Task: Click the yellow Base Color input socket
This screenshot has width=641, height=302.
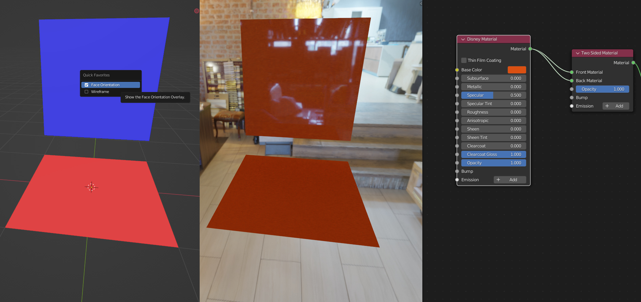Action: coord(457,70)
